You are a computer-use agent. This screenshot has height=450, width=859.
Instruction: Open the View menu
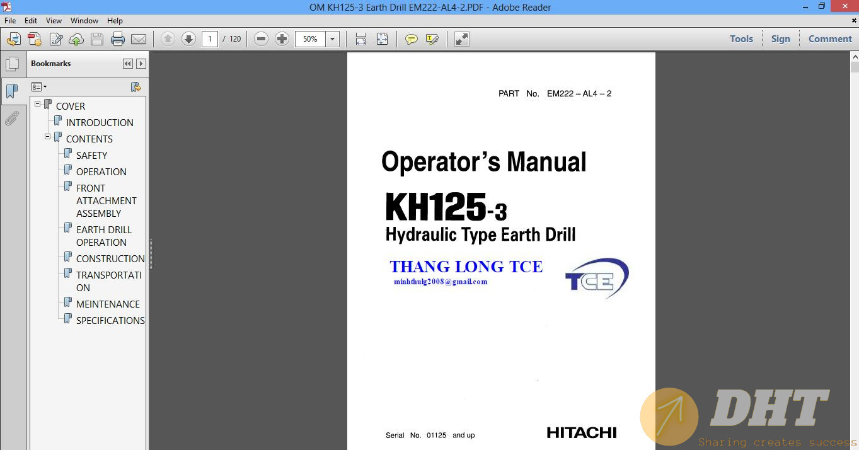click(54, 21)
